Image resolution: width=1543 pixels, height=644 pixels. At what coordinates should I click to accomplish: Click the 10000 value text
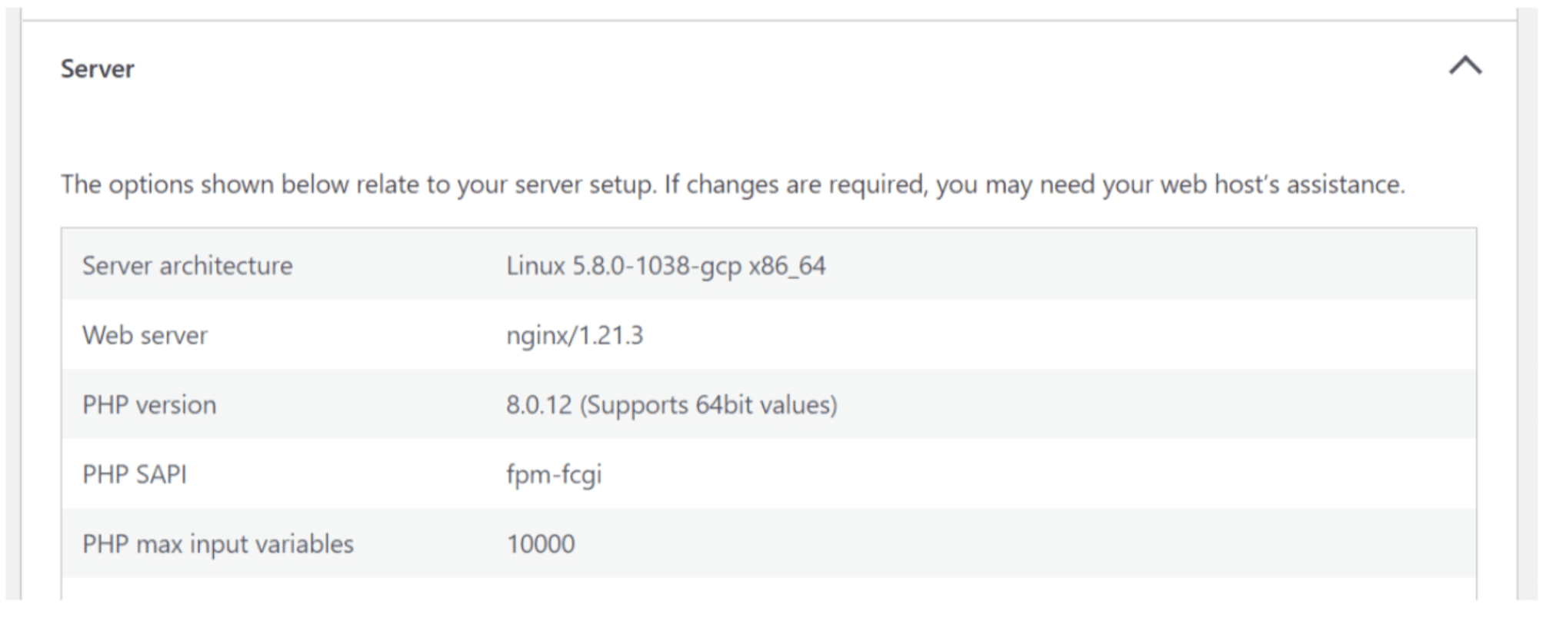(540, 544)
